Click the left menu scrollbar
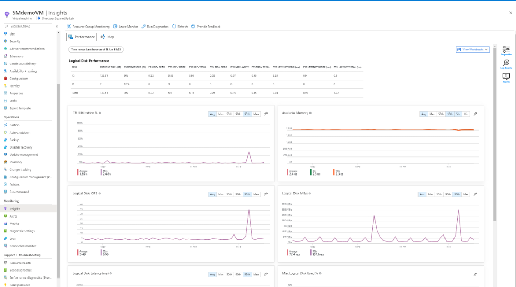The width and height of the screenshot is (516, 287). point(59,181)
